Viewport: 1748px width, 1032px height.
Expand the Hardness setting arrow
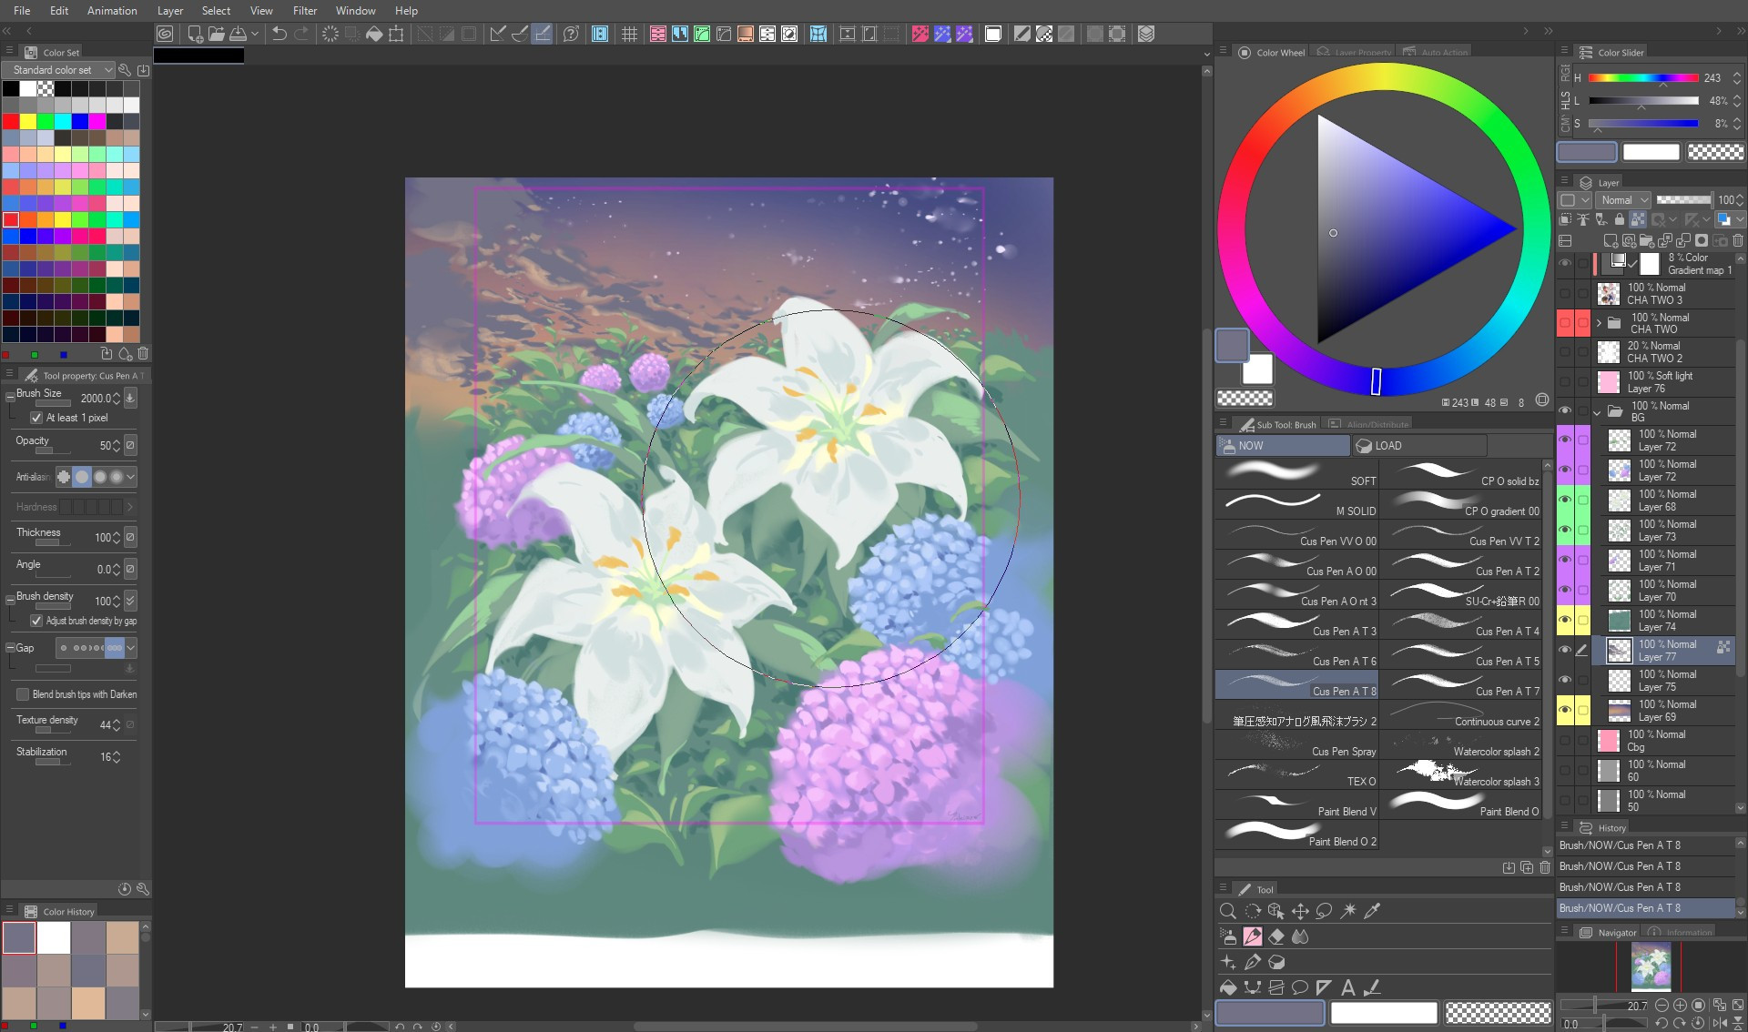130,507
